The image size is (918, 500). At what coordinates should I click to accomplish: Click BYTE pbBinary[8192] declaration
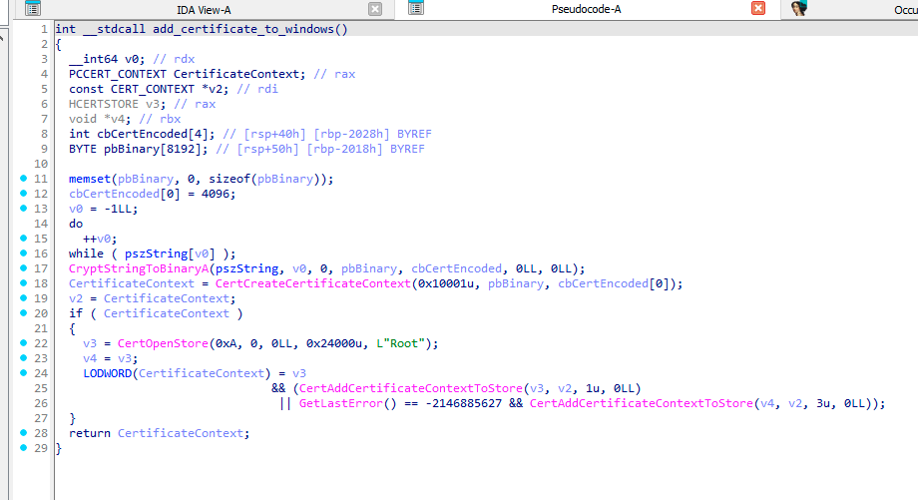coord(138,150)
